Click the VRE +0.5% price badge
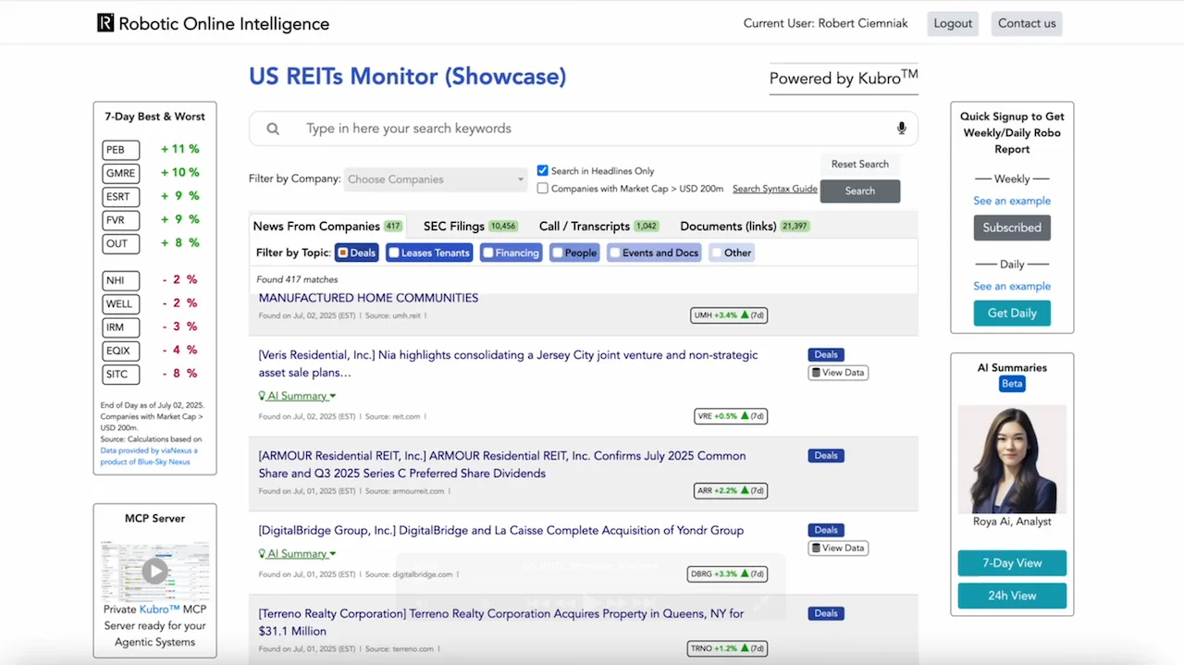Screen dimensions: 1184x665 coord(731,416)
